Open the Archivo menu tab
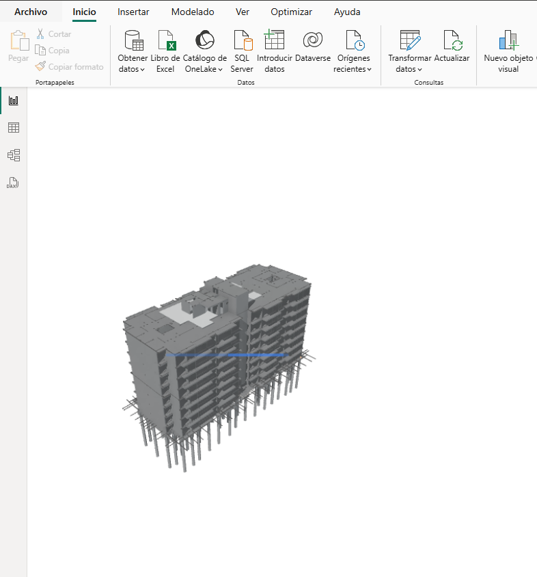Screen dimensions: 537x577 31,12
